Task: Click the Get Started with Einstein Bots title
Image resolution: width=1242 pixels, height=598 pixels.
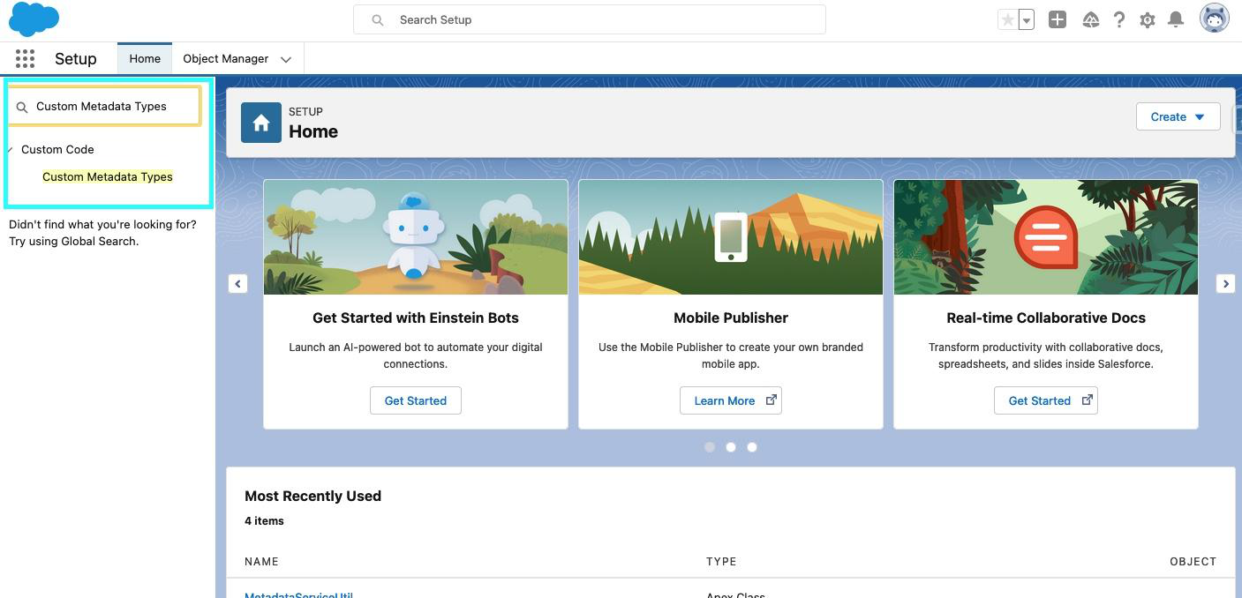Action: pos(416,318)
